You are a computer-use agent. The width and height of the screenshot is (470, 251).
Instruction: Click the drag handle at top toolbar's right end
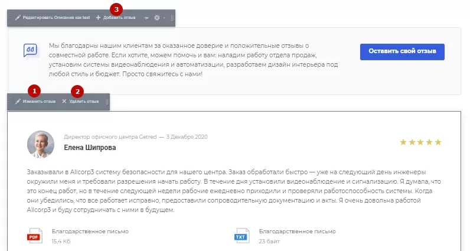tap(172, 18)
